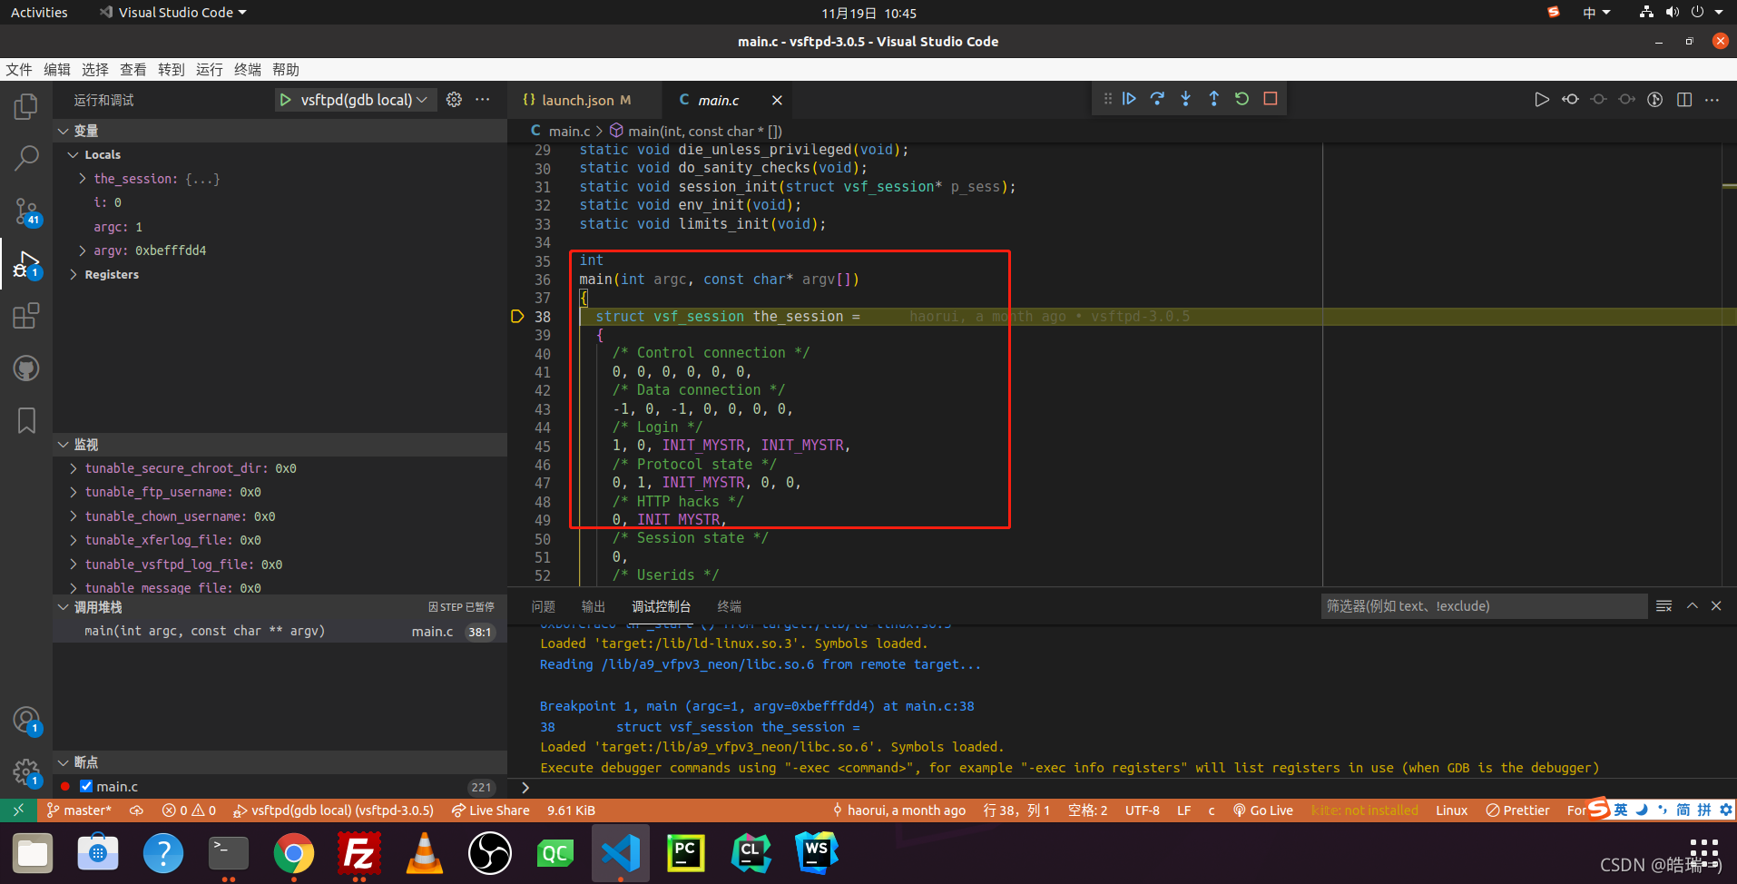The width and height of the screenshot is (1737, 884).
Task: Split the editor to the right
Action: coord(1684,100)
